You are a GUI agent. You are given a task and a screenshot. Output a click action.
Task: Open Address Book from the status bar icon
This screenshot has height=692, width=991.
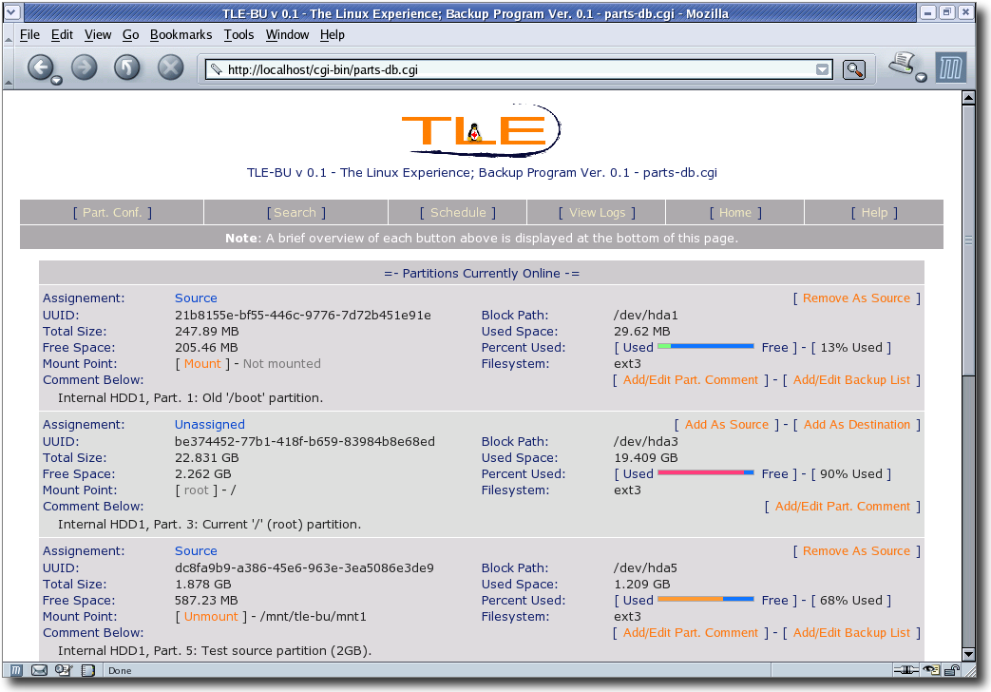point(87,670)
